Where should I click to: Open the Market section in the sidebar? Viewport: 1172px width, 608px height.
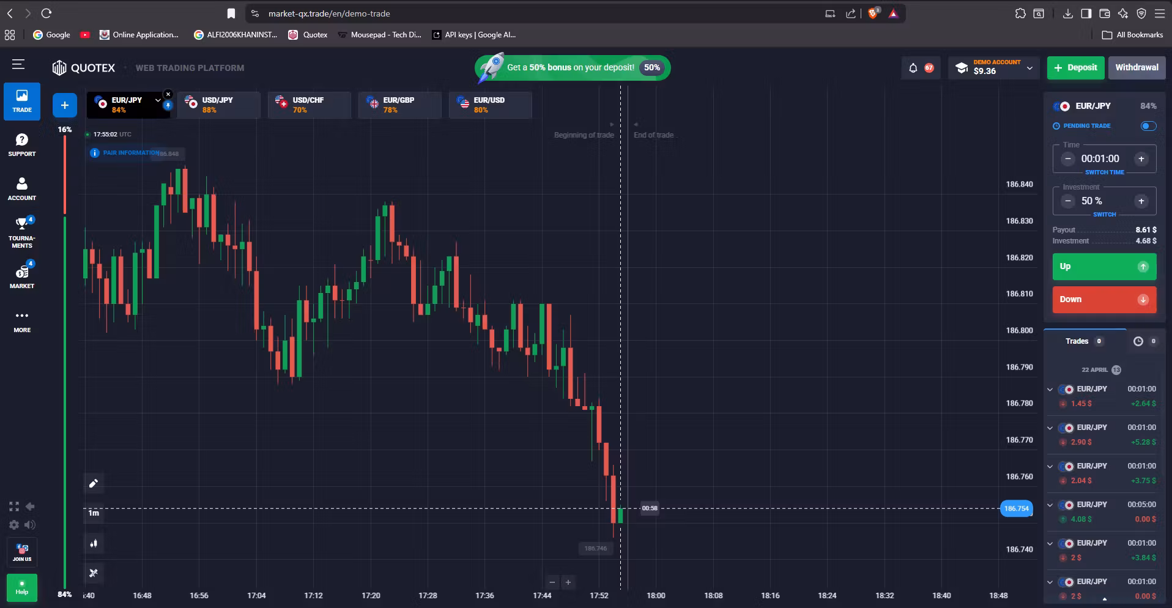pos(22,275)
